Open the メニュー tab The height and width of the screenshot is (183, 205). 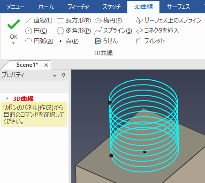[15, 7]
